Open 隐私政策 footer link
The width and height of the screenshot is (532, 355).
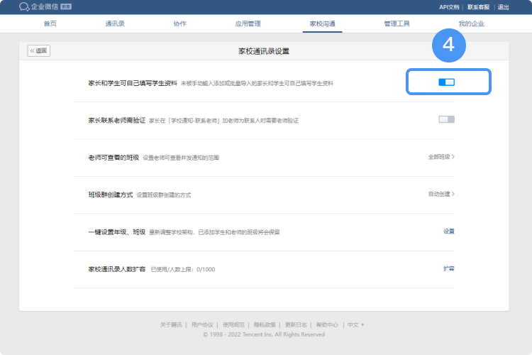[265, 324]
